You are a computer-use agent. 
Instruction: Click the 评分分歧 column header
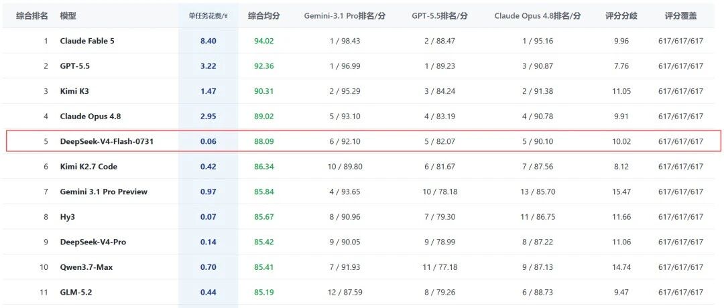coord(621,15)
